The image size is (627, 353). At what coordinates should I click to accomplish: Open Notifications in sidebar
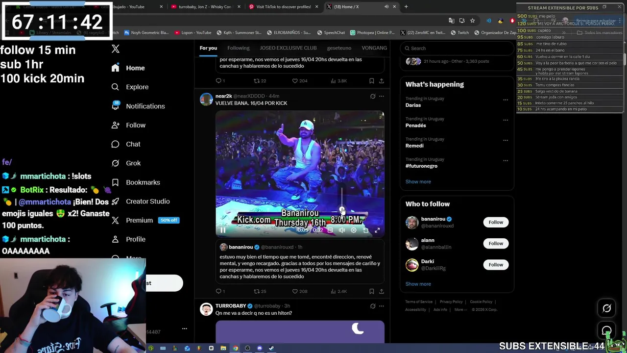(138, 106)
